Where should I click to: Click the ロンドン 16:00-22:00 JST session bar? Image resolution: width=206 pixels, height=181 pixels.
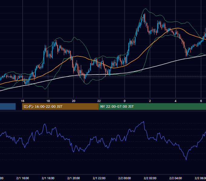click(60, 106)
